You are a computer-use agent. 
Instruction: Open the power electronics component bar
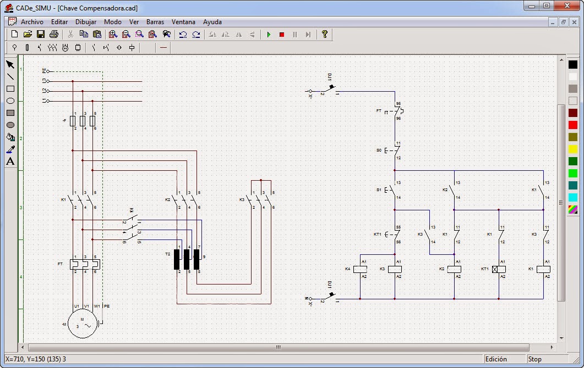78,47
